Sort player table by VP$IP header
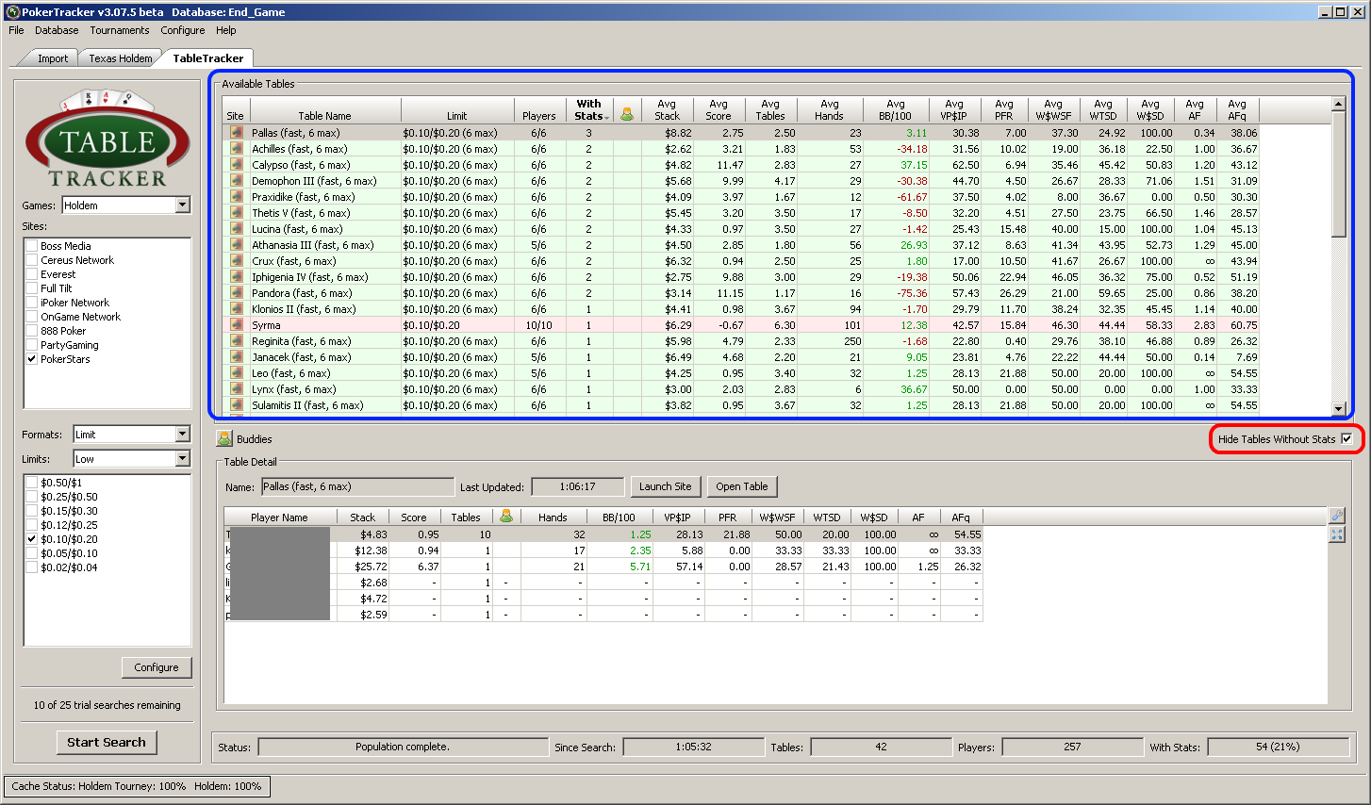 tap(677, 517)
